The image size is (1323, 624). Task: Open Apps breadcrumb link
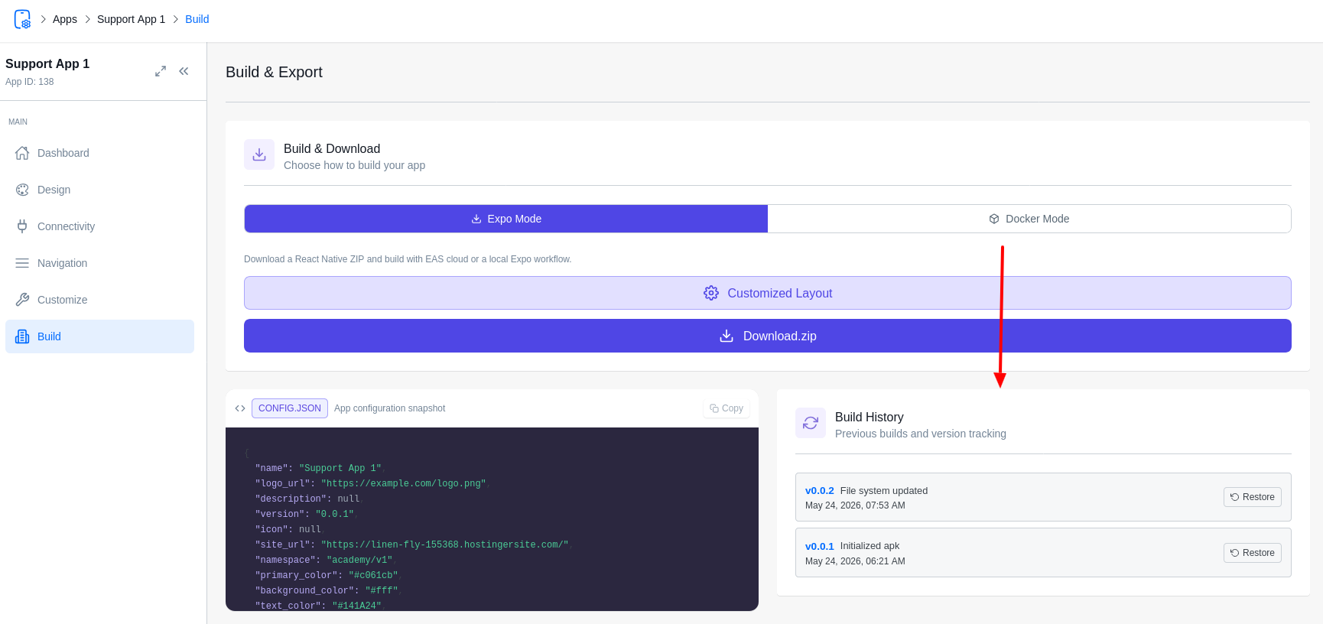pyautogui.click(x=65, y=19)
